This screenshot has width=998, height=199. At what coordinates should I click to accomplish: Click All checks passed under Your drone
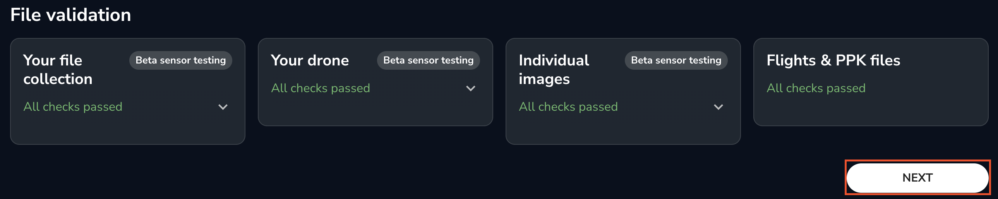click(321, 88)
